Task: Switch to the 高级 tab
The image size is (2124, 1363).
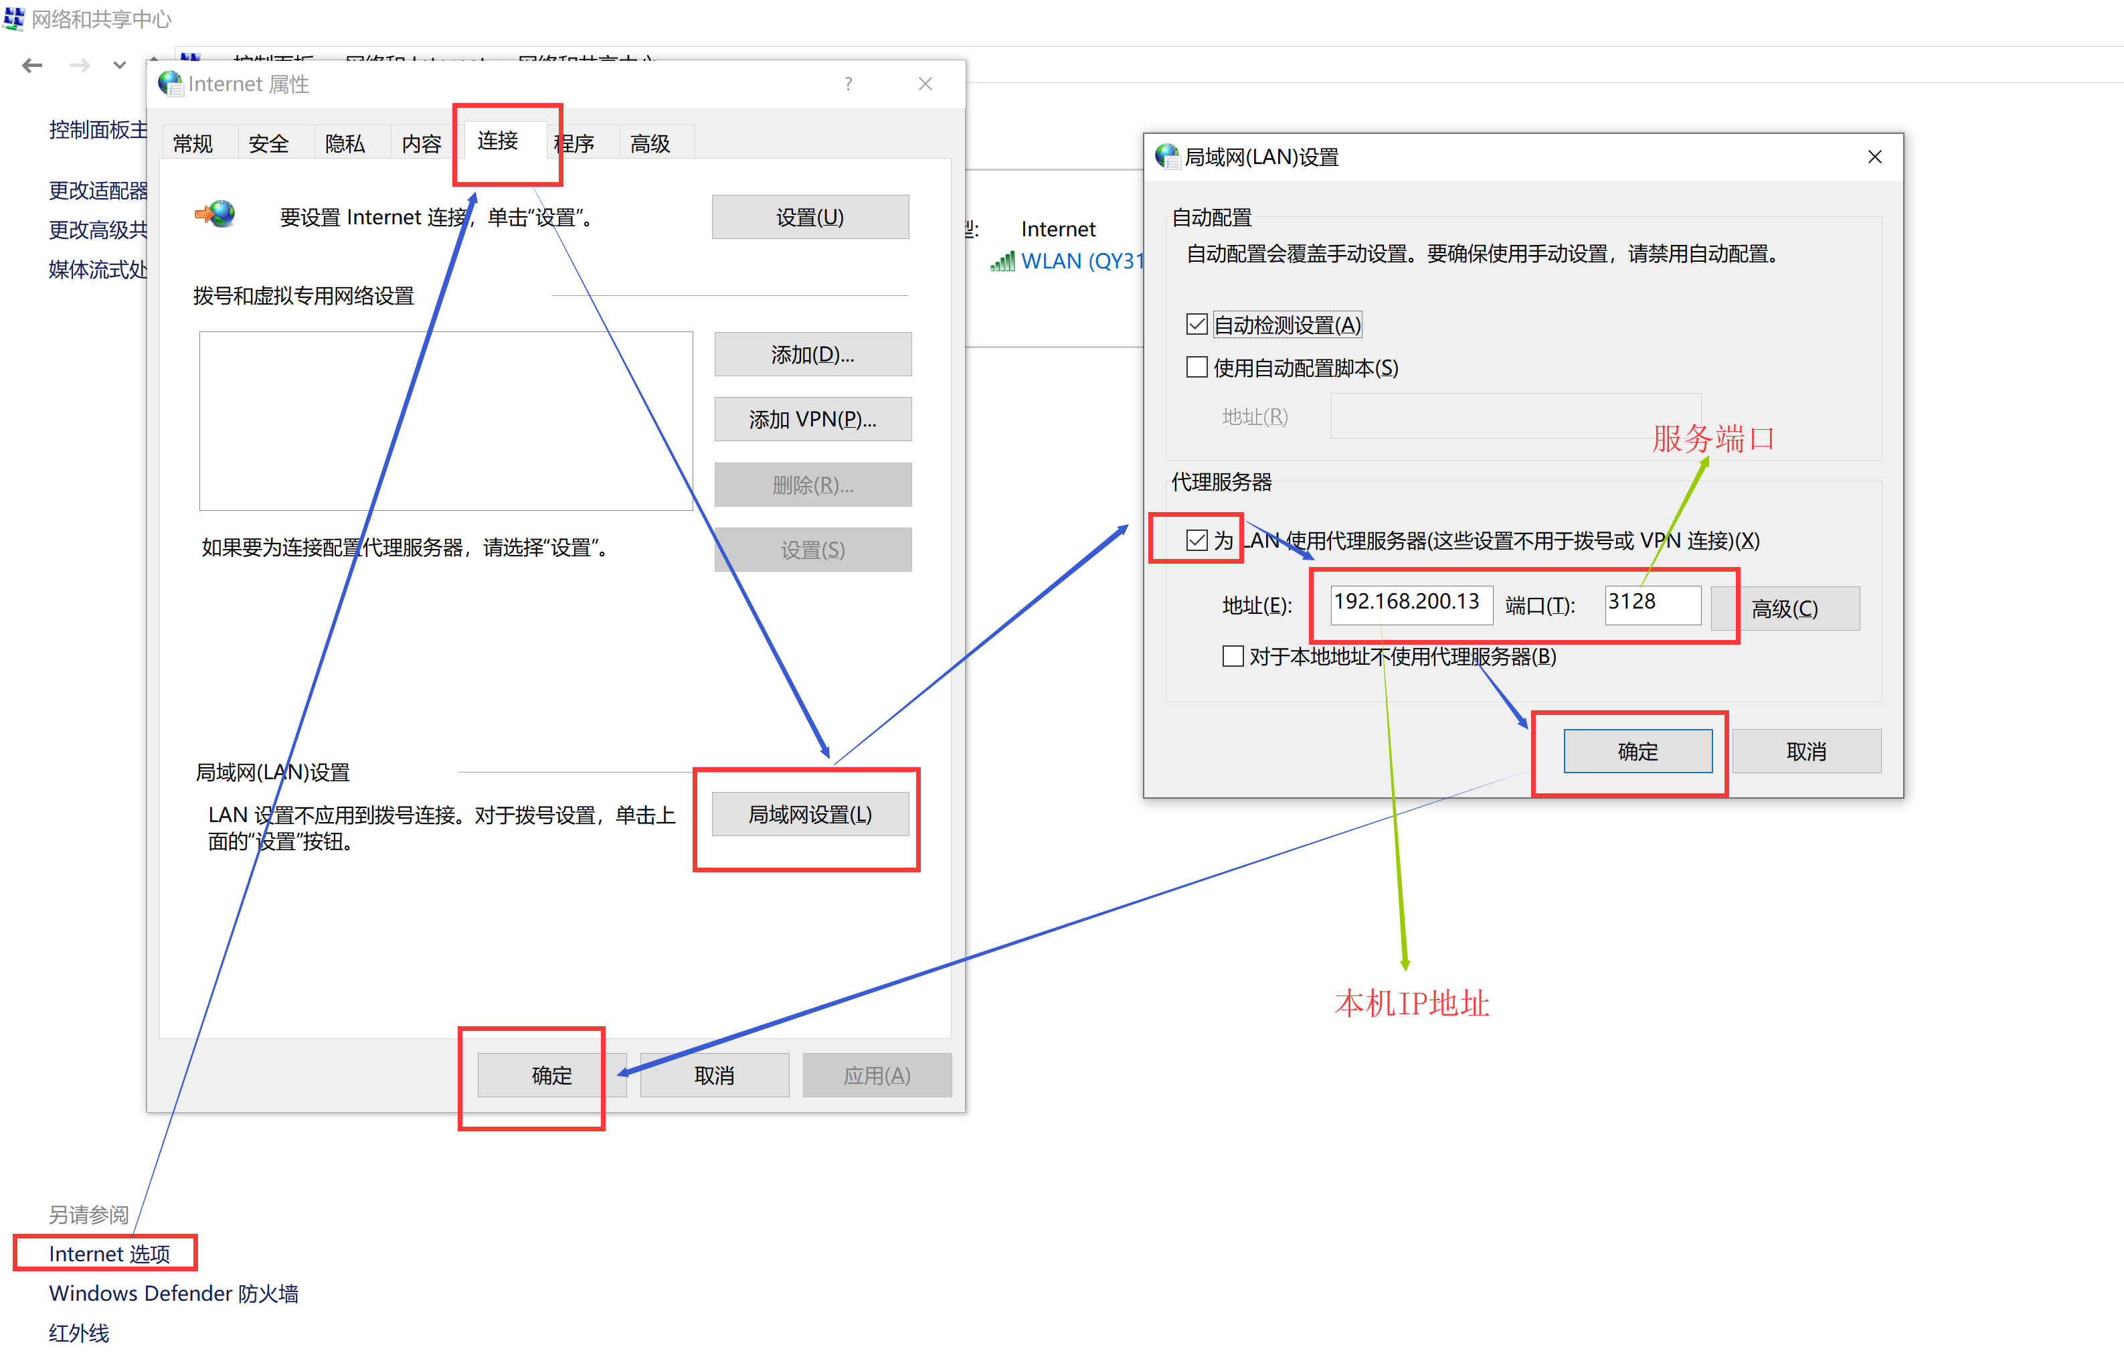Action: pos(650,143)
